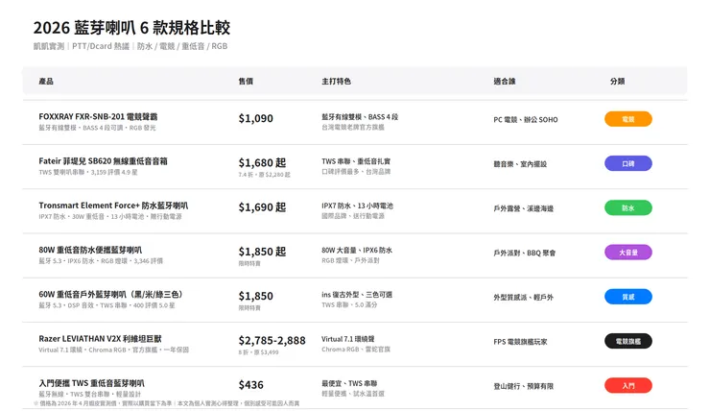Select the audience FPS 電競旗艦玩家
The width and height of the screenshot is (710, 411).
tap(520, 342)
